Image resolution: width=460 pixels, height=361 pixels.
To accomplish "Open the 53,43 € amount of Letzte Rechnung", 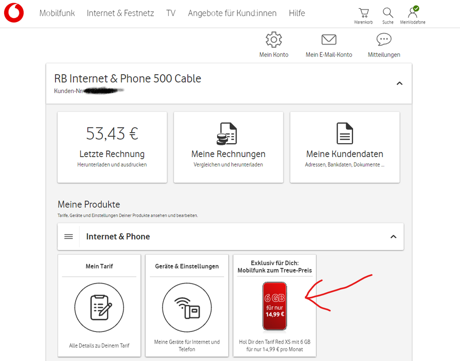I will point(112,134).
